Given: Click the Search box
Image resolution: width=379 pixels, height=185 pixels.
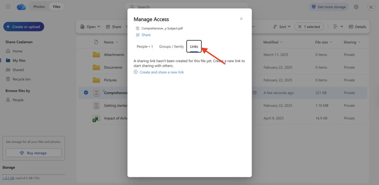Looking at the screenshot, I should point(187,7).
